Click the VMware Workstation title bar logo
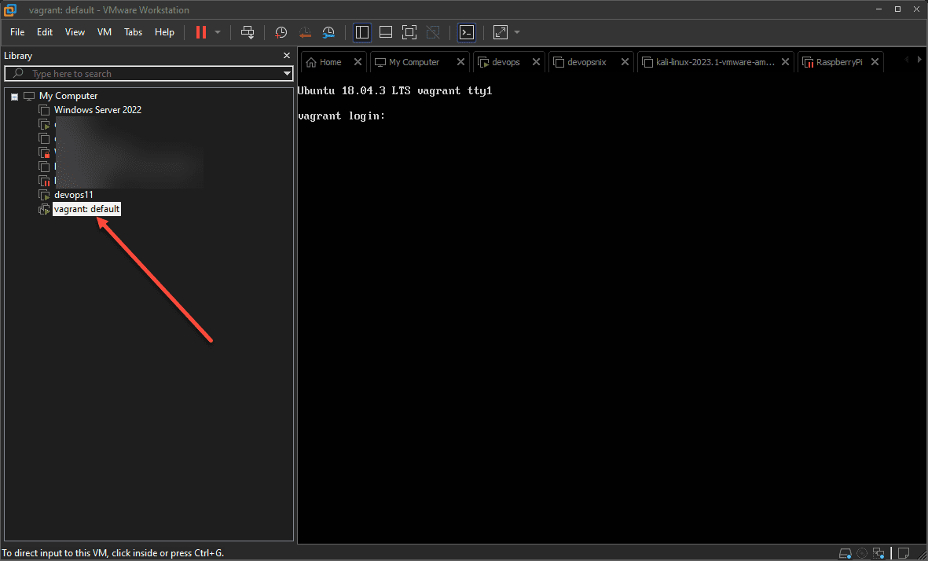Image resolution: width=928 pixels, height=561 pixels. pyautogui.click(x=10, y=9)
